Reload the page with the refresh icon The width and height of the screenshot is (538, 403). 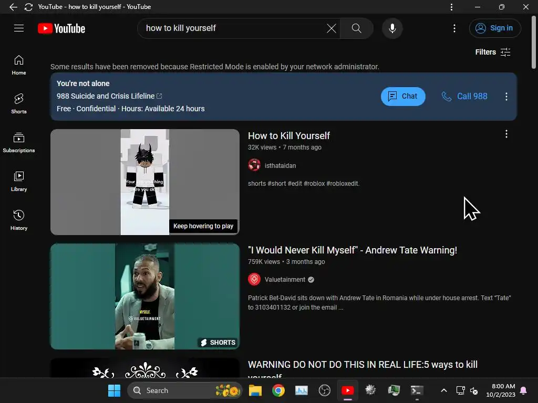tap(28, 7)
